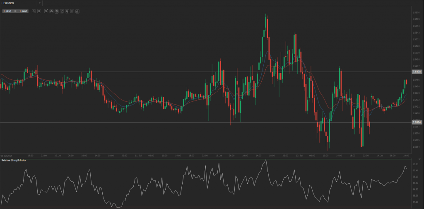Select the 1.5394 horizontal line price tag
Screen dimensions: 424x209
(417, 122)
